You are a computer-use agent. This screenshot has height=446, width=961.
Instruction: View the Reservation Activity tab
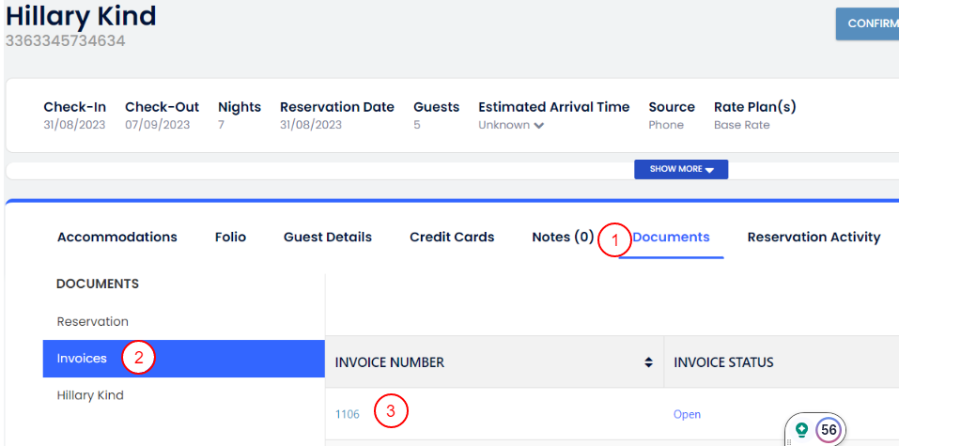point(814,238)
